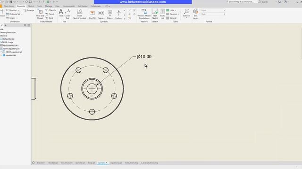Choose the Feature Identifier symbol

tap(118, 15)
